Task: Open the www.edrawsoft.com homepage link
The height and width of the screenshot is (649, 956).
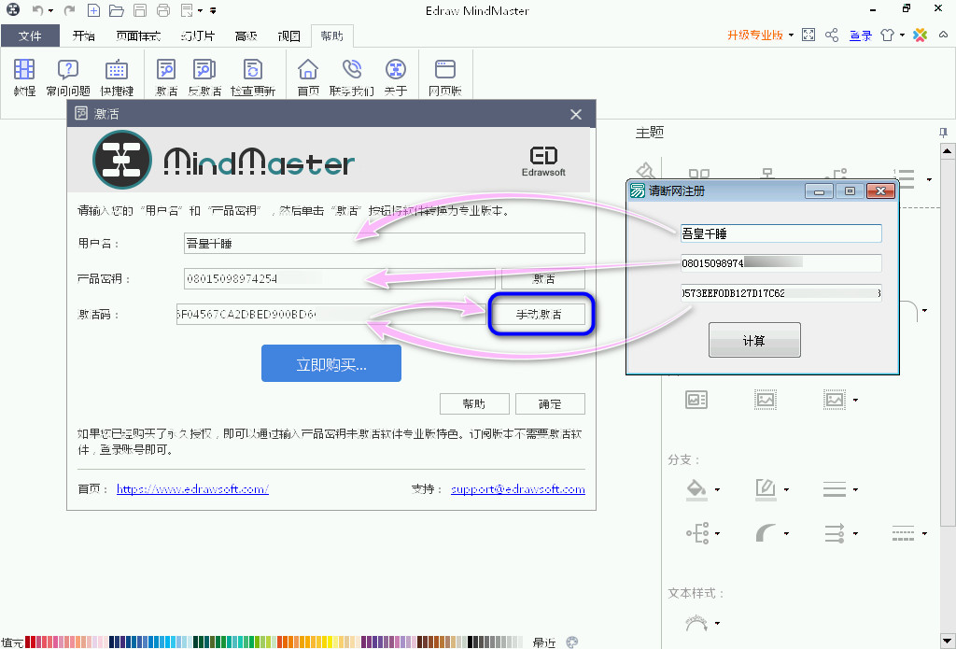Action: pos(192,489)
